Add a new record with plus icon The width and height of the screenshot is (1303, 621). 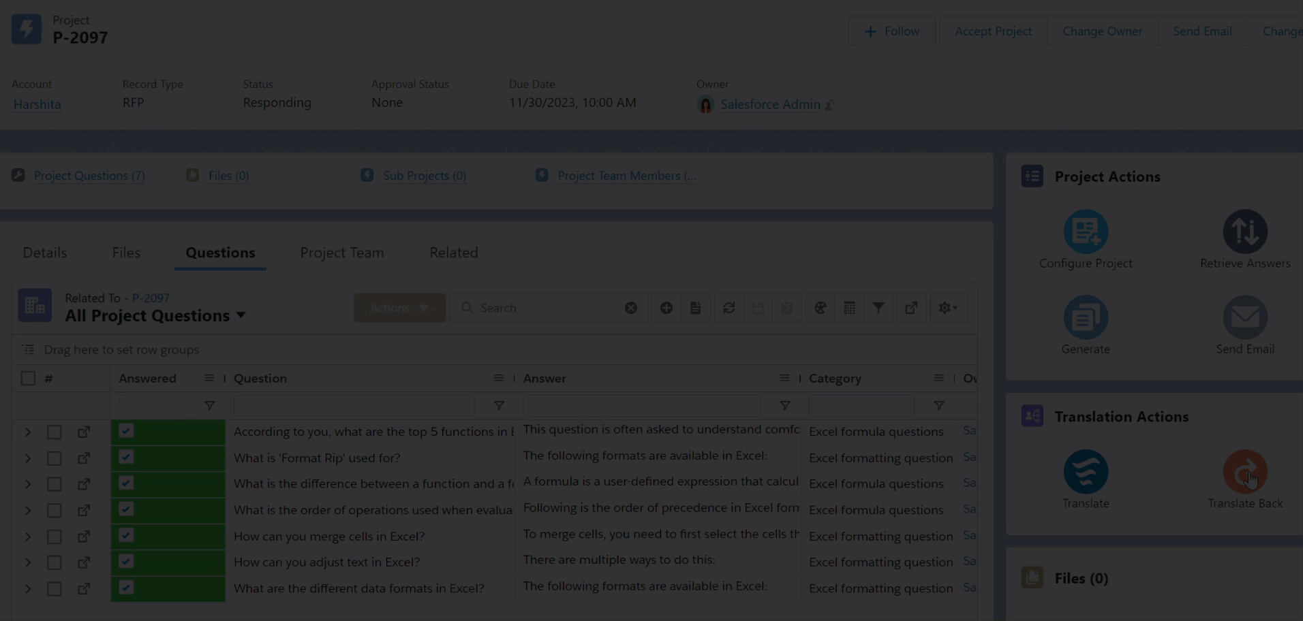(x=666, y=308)
